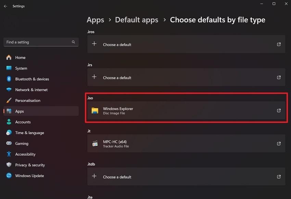Click the .iso extension label
This screenshot has width=291, height=199.
tap(90, 98)
